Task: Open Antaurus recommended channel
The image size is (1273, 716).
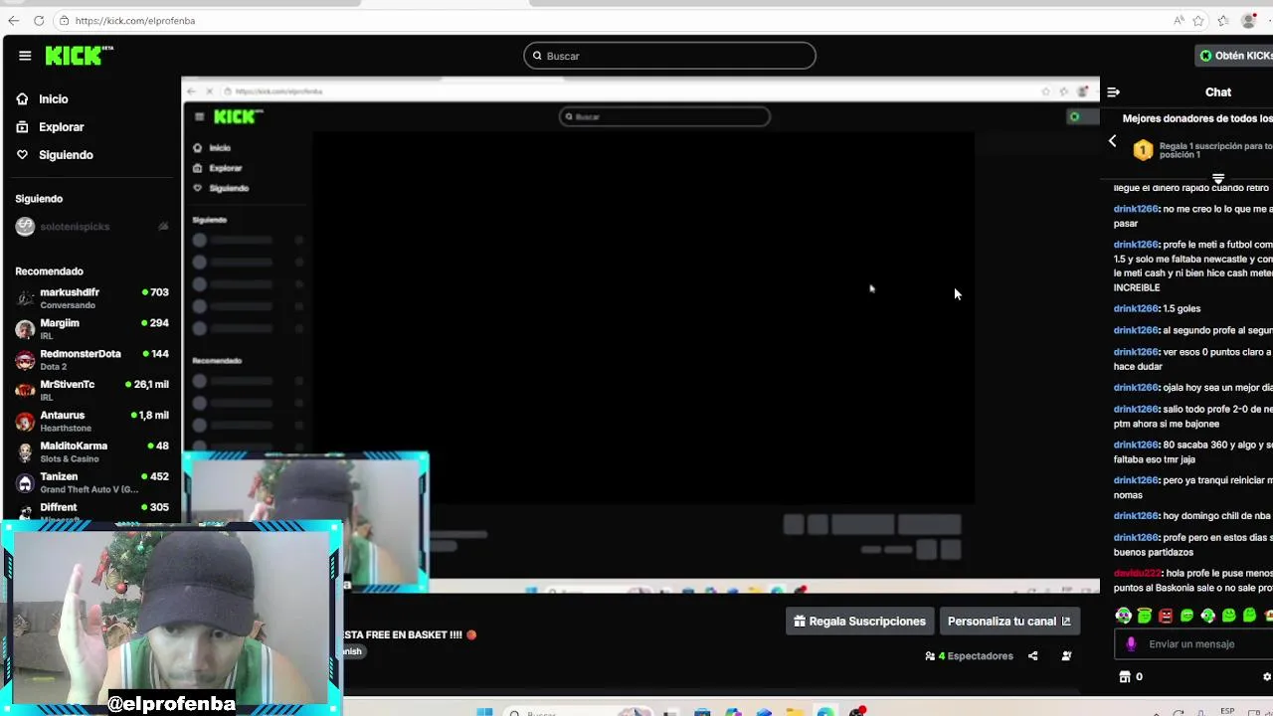Action: point(91,421)
